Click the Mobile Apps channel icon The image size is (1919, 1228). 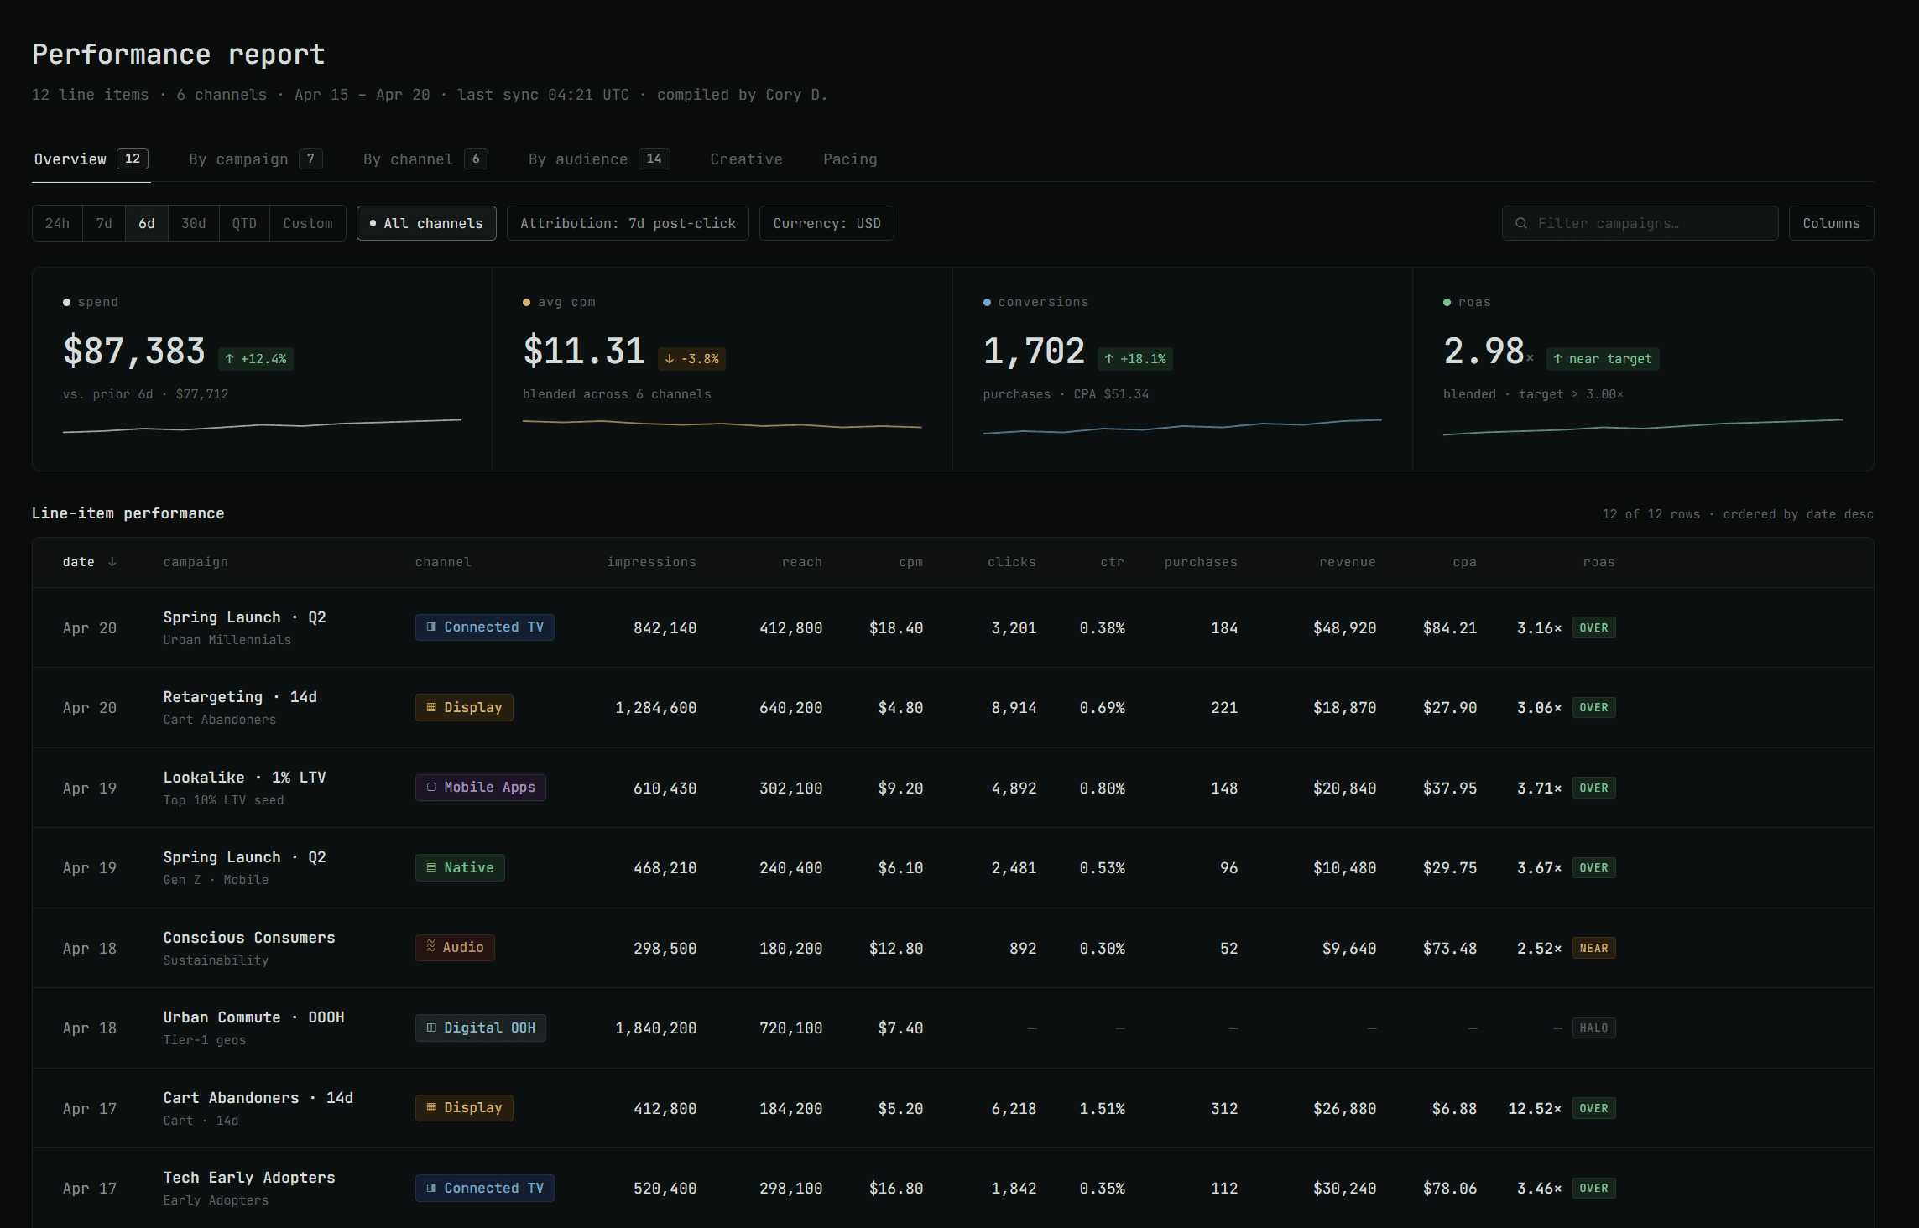tap(431, 788)
